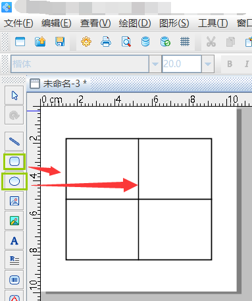Open the 查看(V) menu
Image resolution: width=252 pixels, height=301 pixels.
coord(95,23)
